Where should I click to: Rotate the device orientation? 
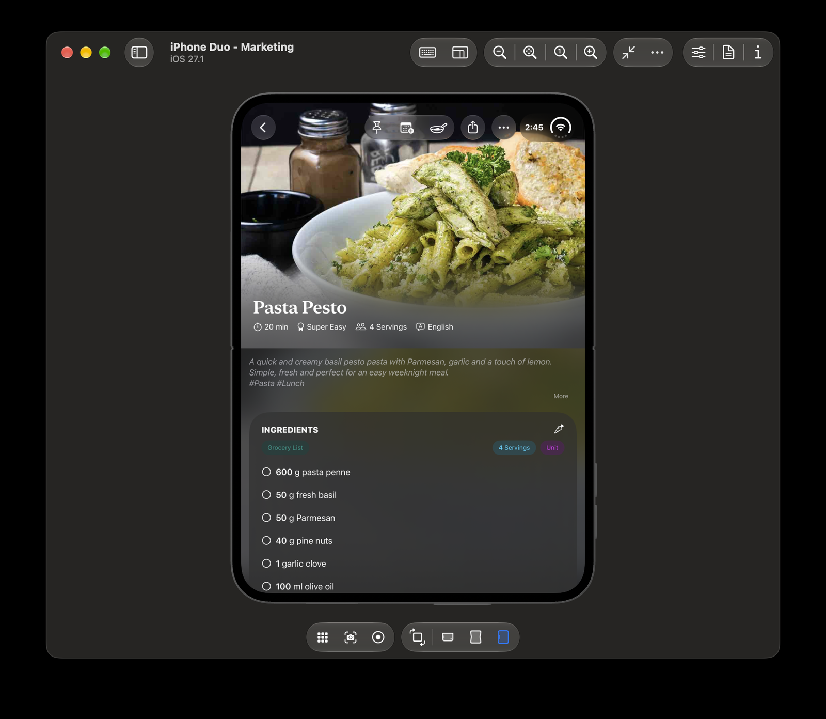click(x=417, y=637)
